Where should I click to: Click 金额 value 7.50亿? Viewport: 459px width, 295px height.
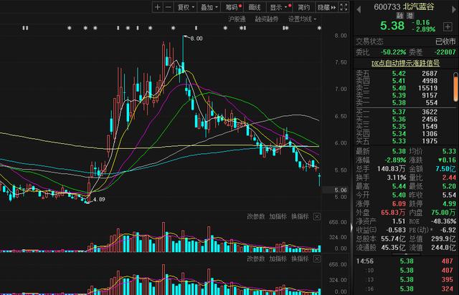[445, 169]
